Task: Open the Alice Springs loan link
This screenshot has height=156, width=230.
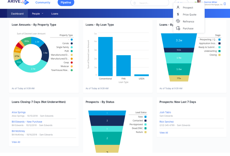Action: [x=19, y=112]
